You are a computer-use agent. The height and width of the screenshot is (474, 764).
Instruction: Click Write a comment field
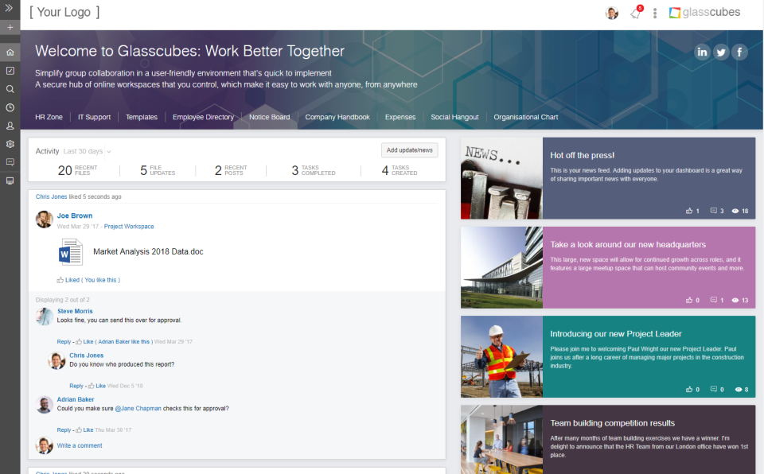click(79, 445)
